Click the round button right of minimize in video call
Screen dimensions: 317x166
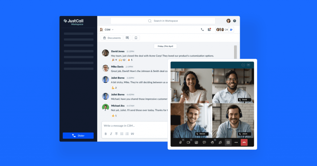click(249, 65)
